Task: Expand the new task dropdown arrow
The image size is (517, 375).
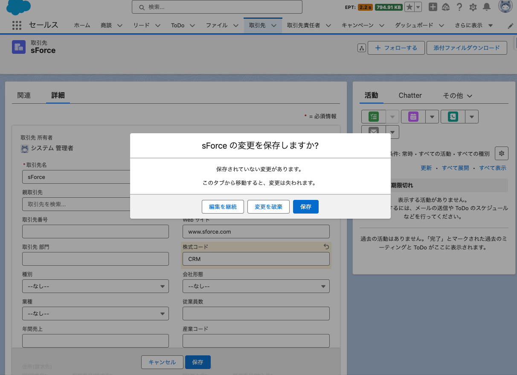Action: coord(392,117)
